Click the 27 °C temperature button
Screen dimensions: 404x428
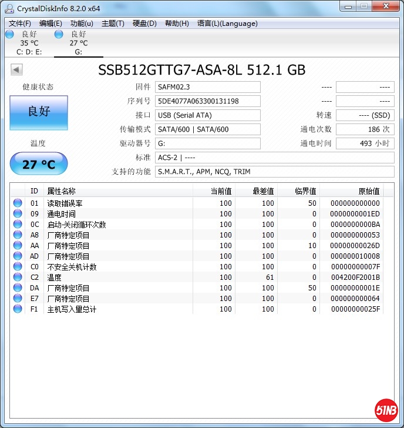39,164
